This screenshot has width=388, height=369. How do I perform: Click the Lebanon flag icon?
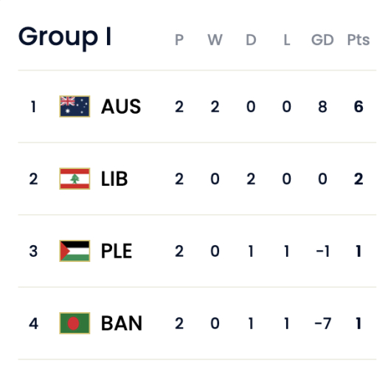tap(75, 179)
